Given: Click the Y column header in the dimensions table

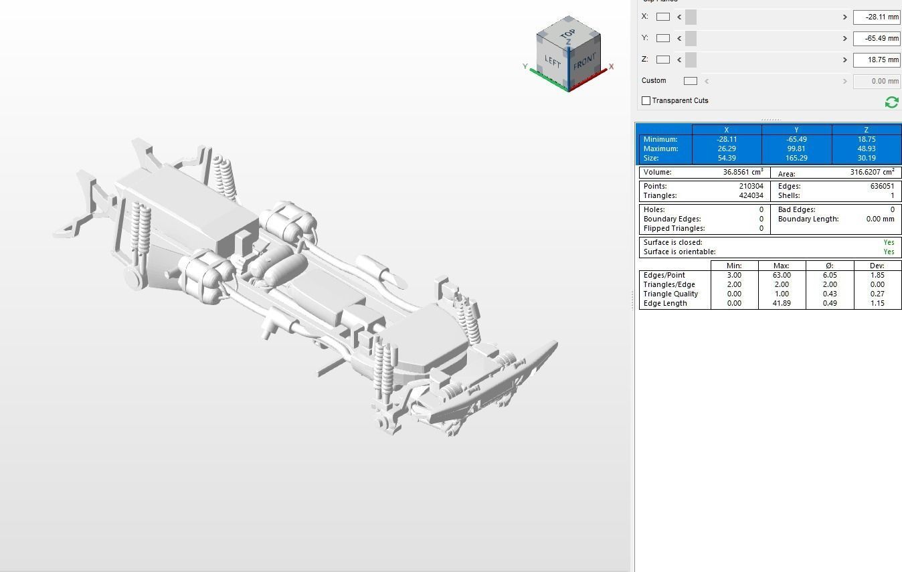Looking at the screenshot, I should (796, 130).
